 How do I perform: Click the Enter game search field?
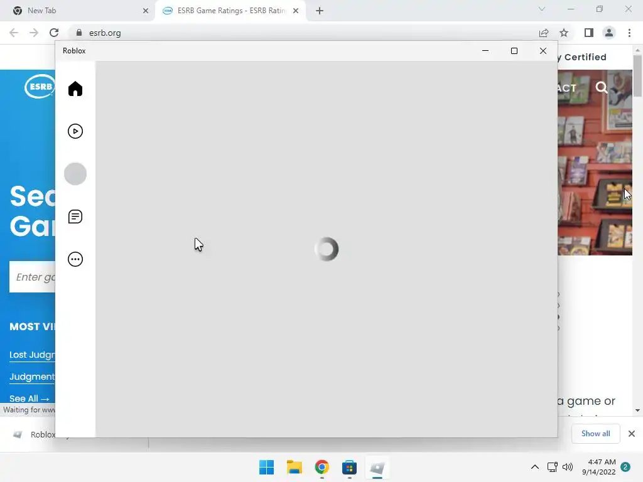(33, 277)
